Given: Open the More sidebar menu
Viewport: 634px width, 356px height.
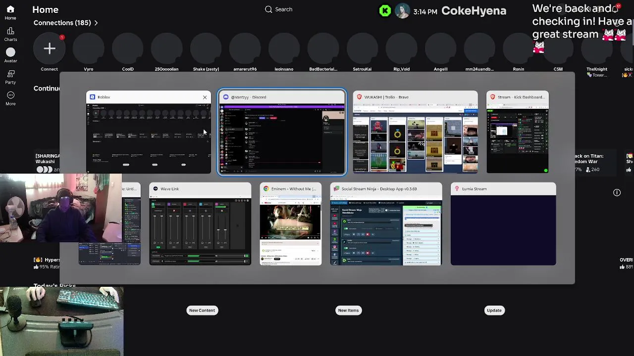Looking at the screenshot, I should pos(10,98).
